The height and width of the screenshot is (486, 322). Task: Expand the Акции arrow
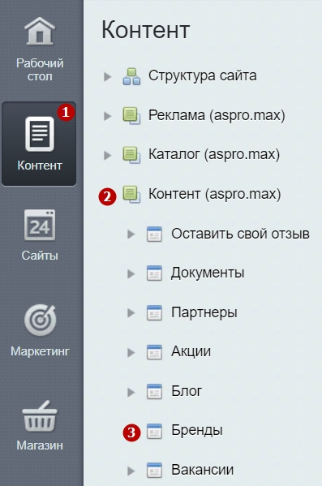(x=131, y=352)
